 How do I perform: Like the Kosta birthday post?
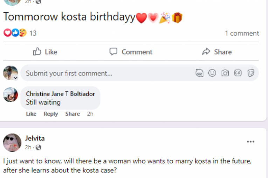(x=45, y=52)
